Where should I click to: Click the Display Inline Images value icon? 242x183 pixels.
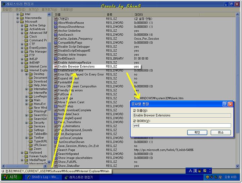click(x=55, y=55)
